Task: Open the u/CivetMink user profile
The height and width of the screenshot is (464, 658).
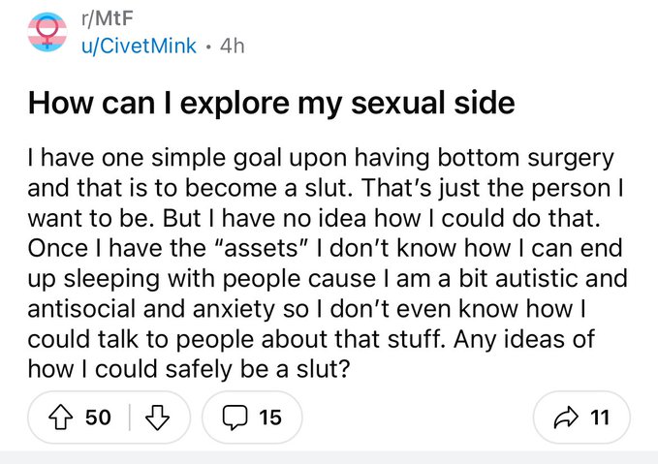Action: pos(140,46)
